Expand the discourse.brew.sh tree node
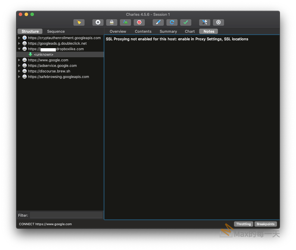The image size is (296, 250). click(x=19, y=71)
